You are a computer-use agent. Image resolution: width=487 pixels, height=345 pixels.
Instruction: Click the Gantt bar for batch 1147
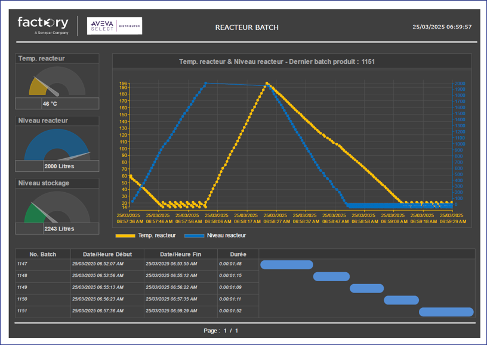tap(286, 264)
